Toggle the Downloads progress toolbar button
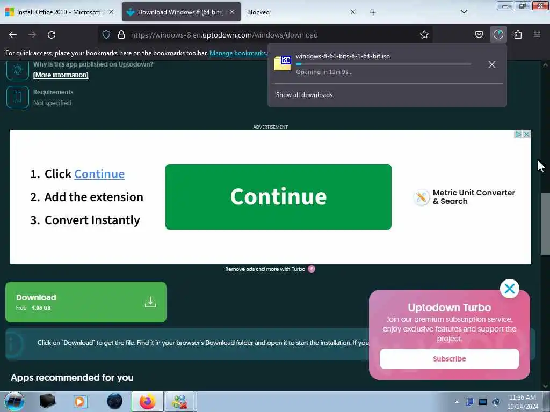The width and height of the screenshot is (550, 412). click(x=498, y=34)
